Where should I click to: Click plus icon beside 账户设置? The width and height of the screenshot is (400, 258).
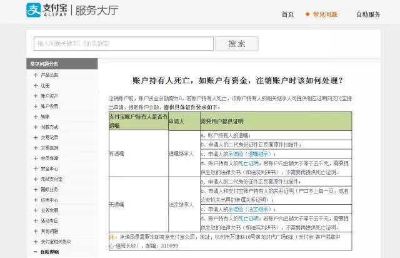[35, 106]
